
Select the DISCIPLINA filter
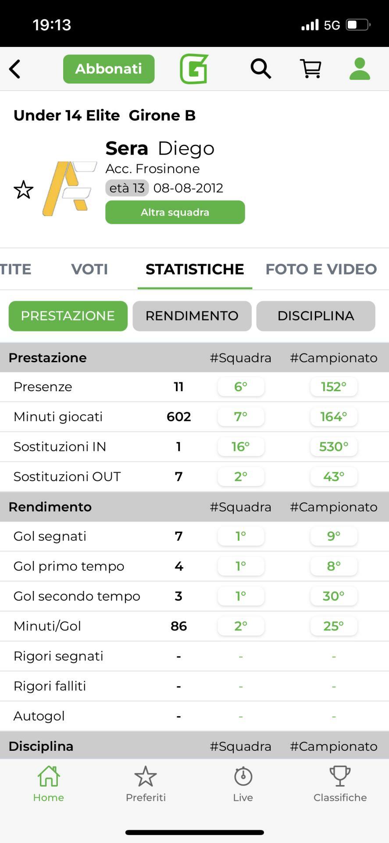point(316,316)
